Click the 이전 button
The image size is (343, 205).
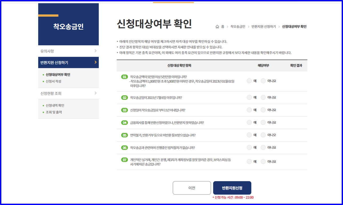(192, 188)
